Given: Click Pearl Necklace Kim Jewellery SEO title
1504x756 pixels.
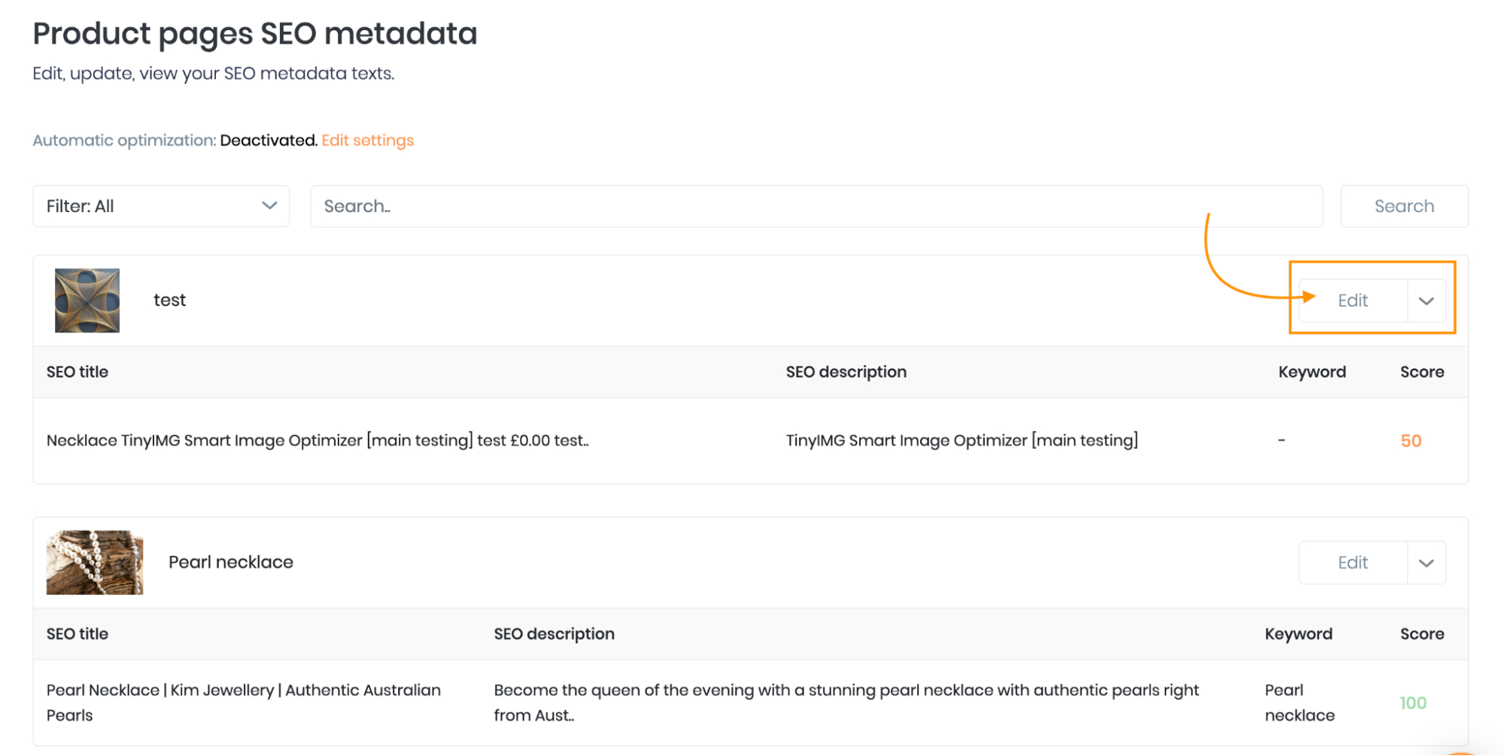Looking at the screenshot, I should pos(244,703).
